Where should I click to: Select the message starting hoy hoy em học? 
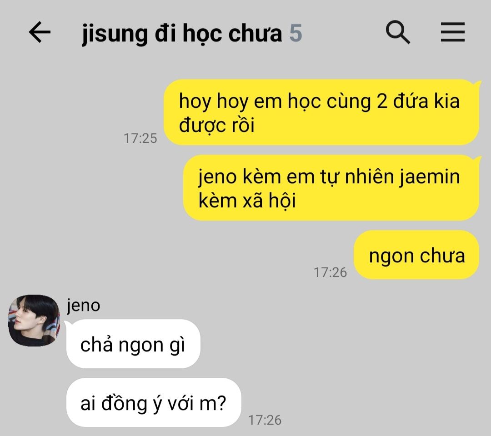pyautogui.click(x=321, y=112)
